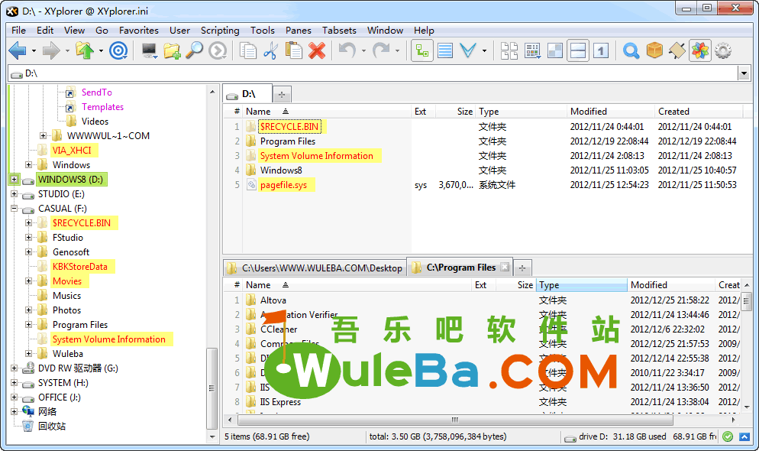Open the visual filter dropdown arrow

point(484,51)
